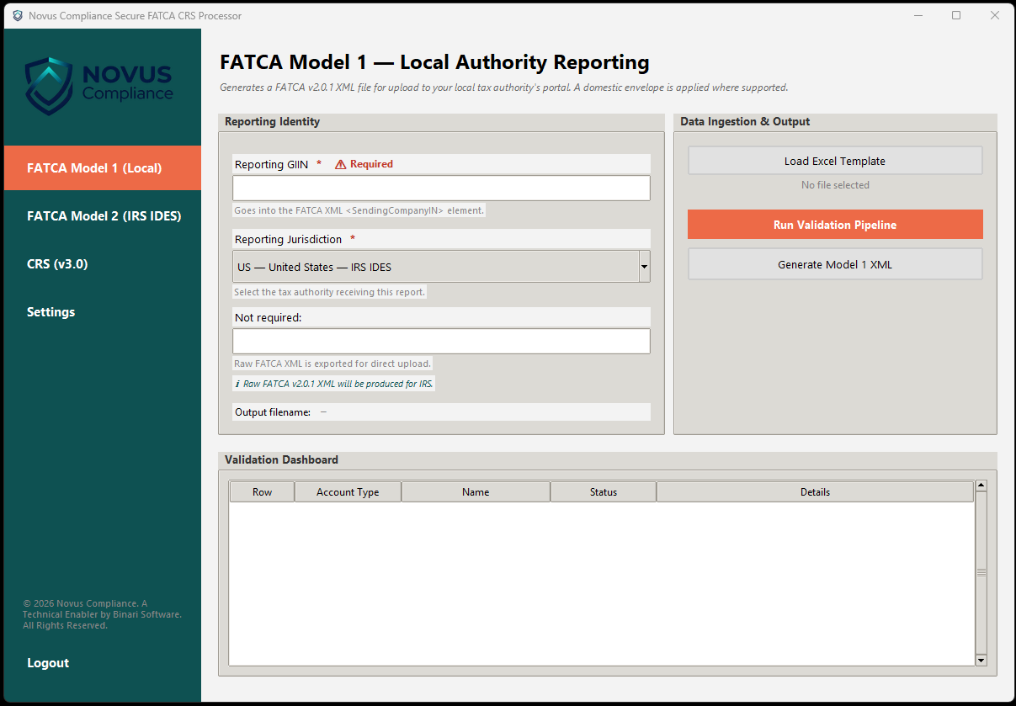Click the Details column header
Screen dimensions: 1016x706
pyautogui.click(x=815, y=492)
